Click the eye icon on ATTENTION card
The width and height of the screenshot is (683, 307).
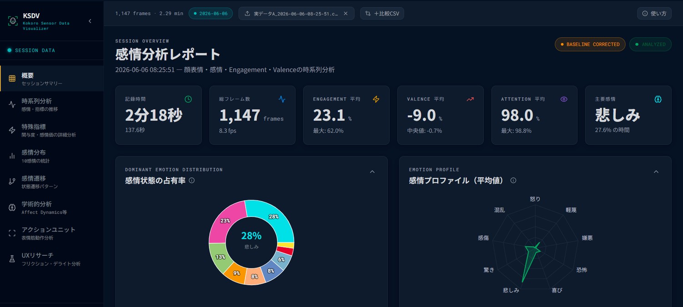click(564, 99)
